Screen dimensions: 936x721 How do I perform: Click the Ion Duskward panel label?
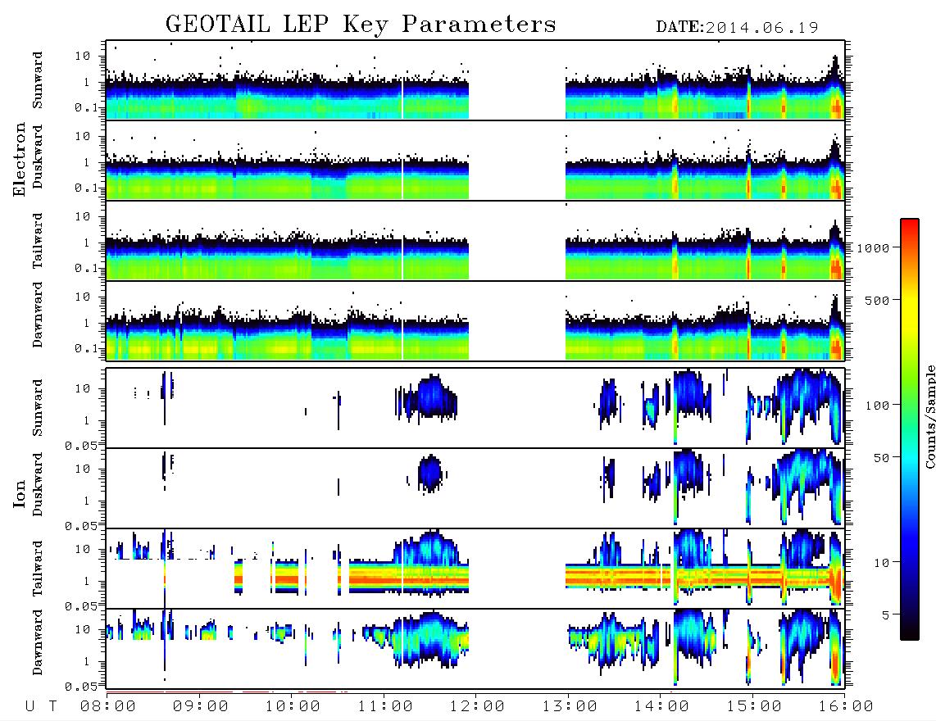[x=38, y=485]
